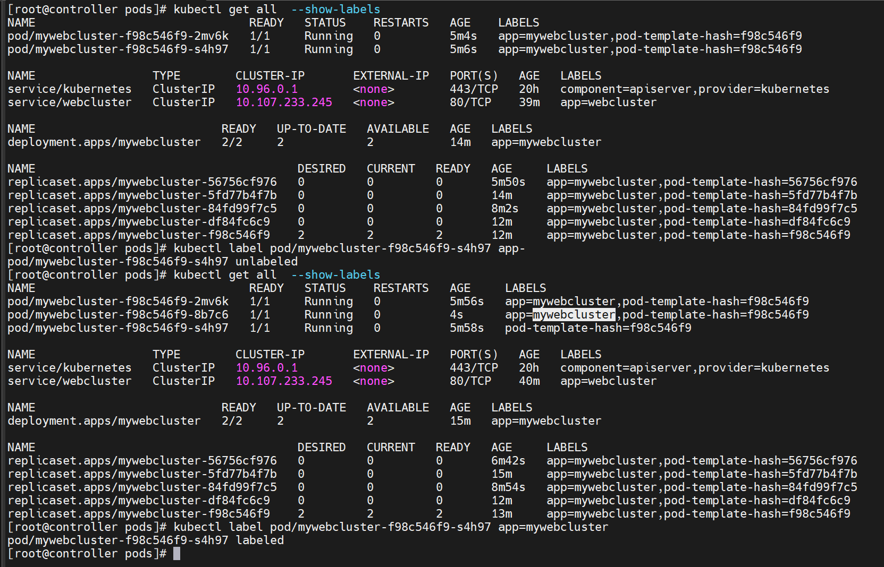Image resolution: width=884 pixels, height=567 pixels.
Task: Click the "app=mywebcluster" argument of the last command
Action: pyautogui.click(x=553, y=527)
